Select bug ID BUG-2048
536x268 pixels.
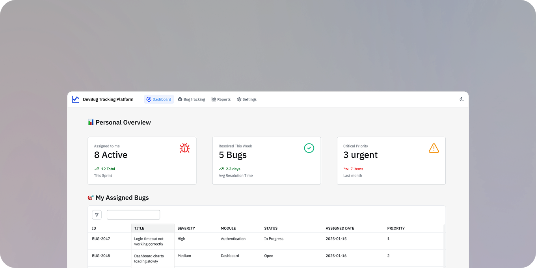point(101,256)
